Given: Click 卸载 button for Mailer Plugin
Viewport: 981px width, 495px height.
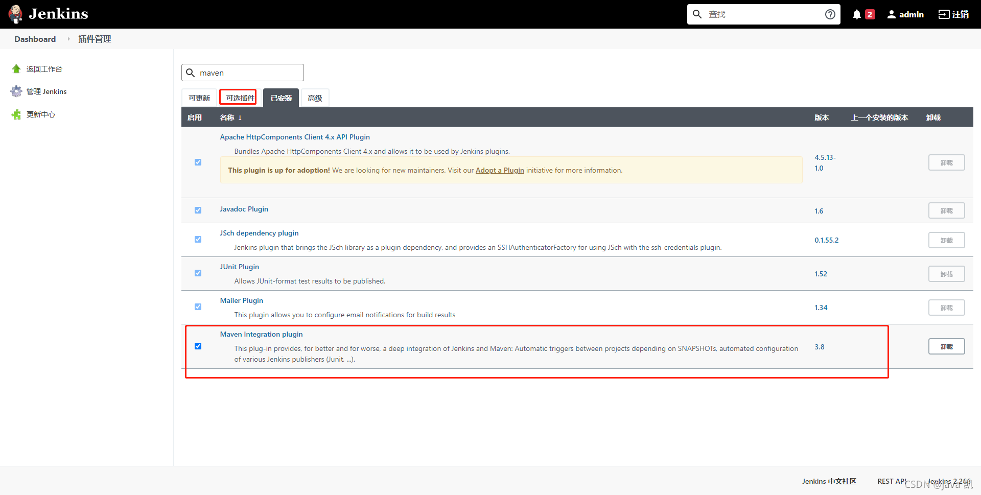Looking at the screenshot, I should coord(946,308).
